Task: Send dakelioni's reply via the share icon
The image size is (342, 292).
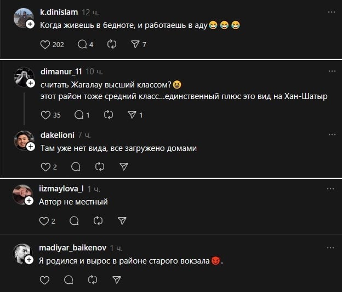Action: pos(124,166)
